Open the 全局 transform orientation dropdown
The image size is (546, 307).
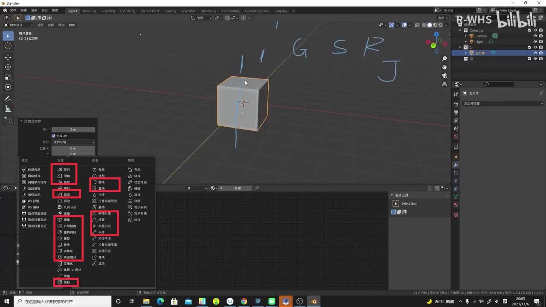coord(201,18)
